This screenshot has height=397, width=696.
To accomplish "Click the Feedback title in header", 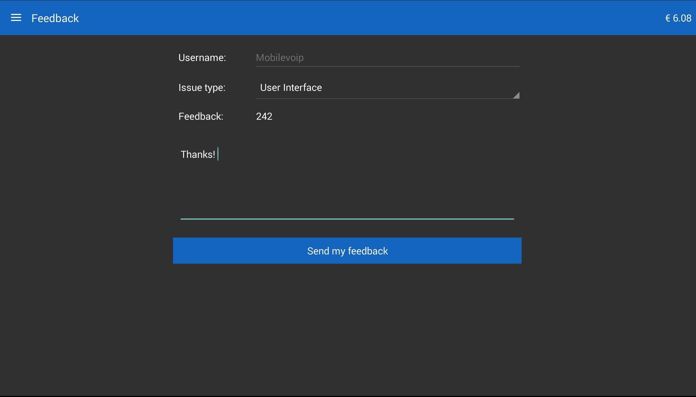I will (x=55, y=18).
